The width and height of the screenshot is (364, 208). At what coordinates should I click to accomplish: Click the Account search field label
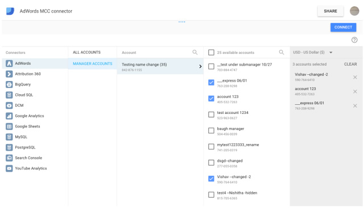(129, 53)
